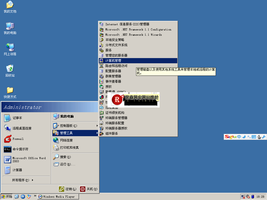
Task: Launch Microsoft Office Word 2003
Action: pyautogui.click(x=25, y=160)
